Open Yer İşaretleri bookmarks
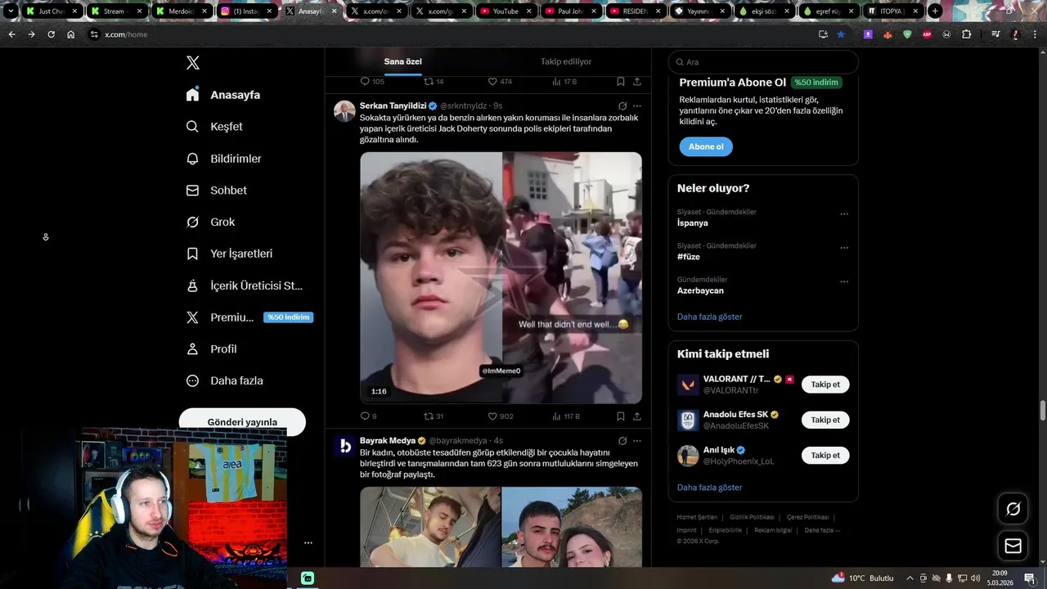This screenshot has width=1047, height=589. (230, 254)
